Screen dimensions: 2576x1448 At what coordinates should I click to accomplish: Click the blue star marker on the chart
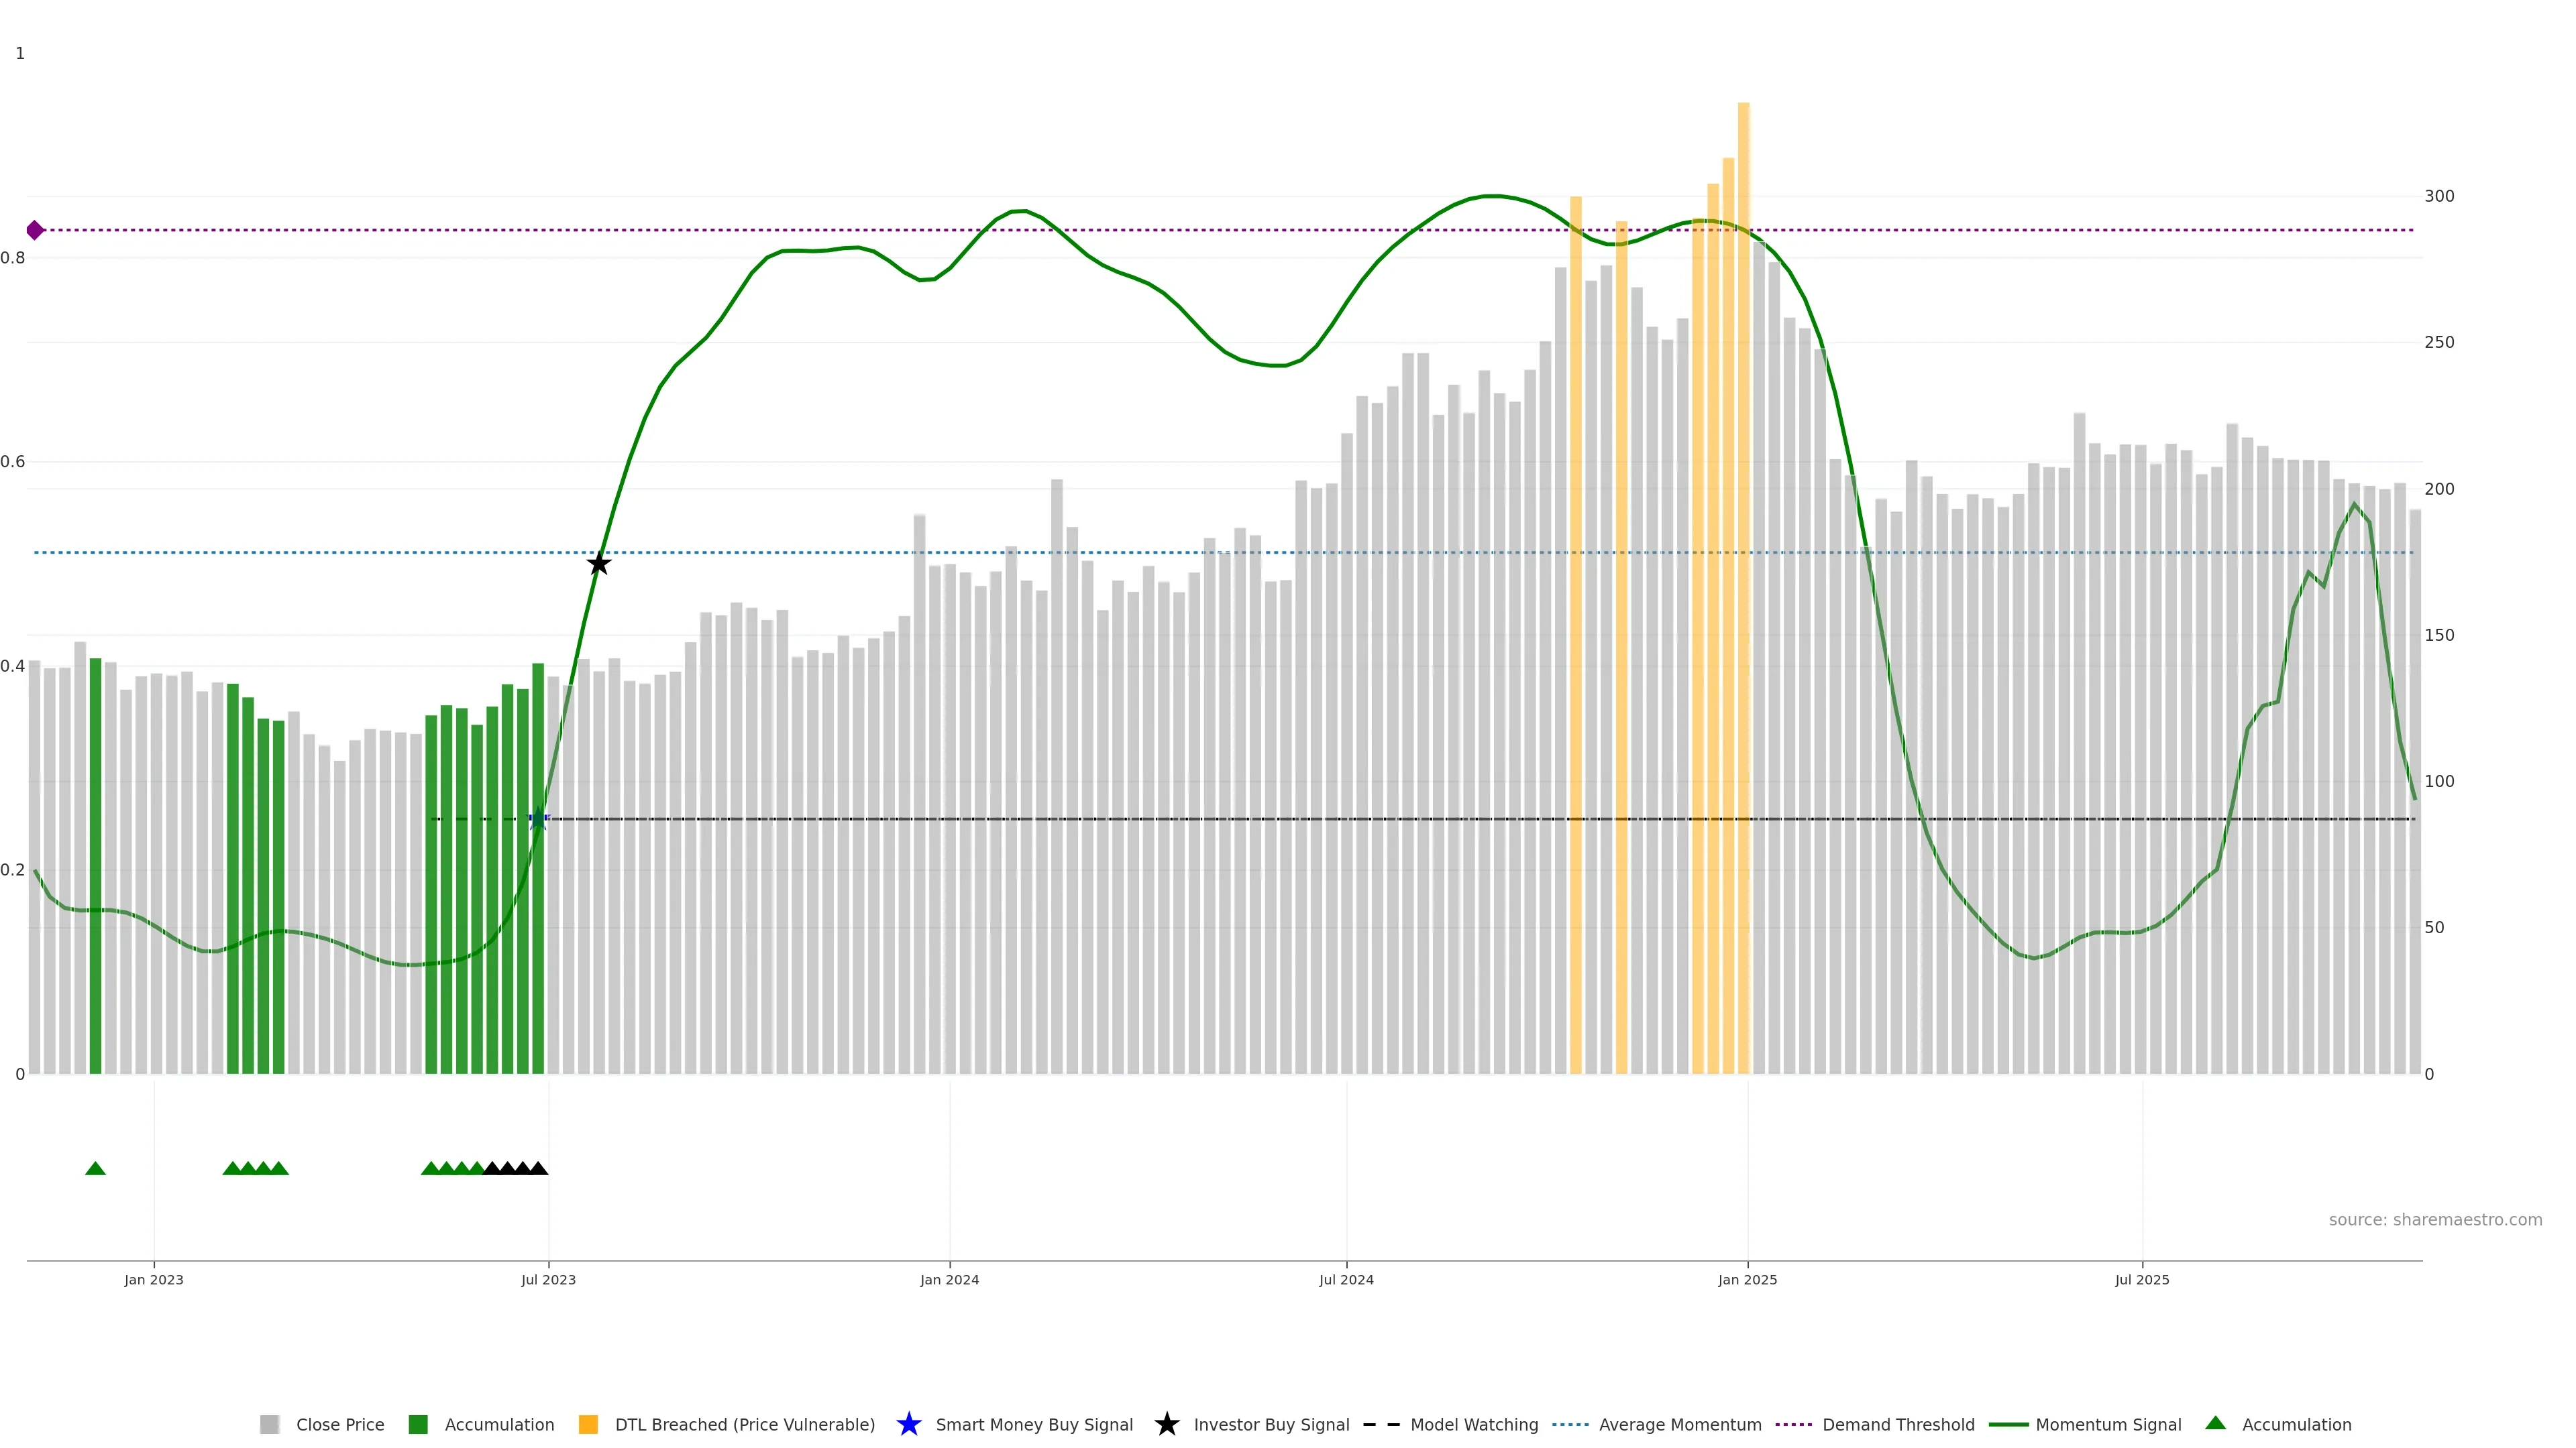(538, 819)
